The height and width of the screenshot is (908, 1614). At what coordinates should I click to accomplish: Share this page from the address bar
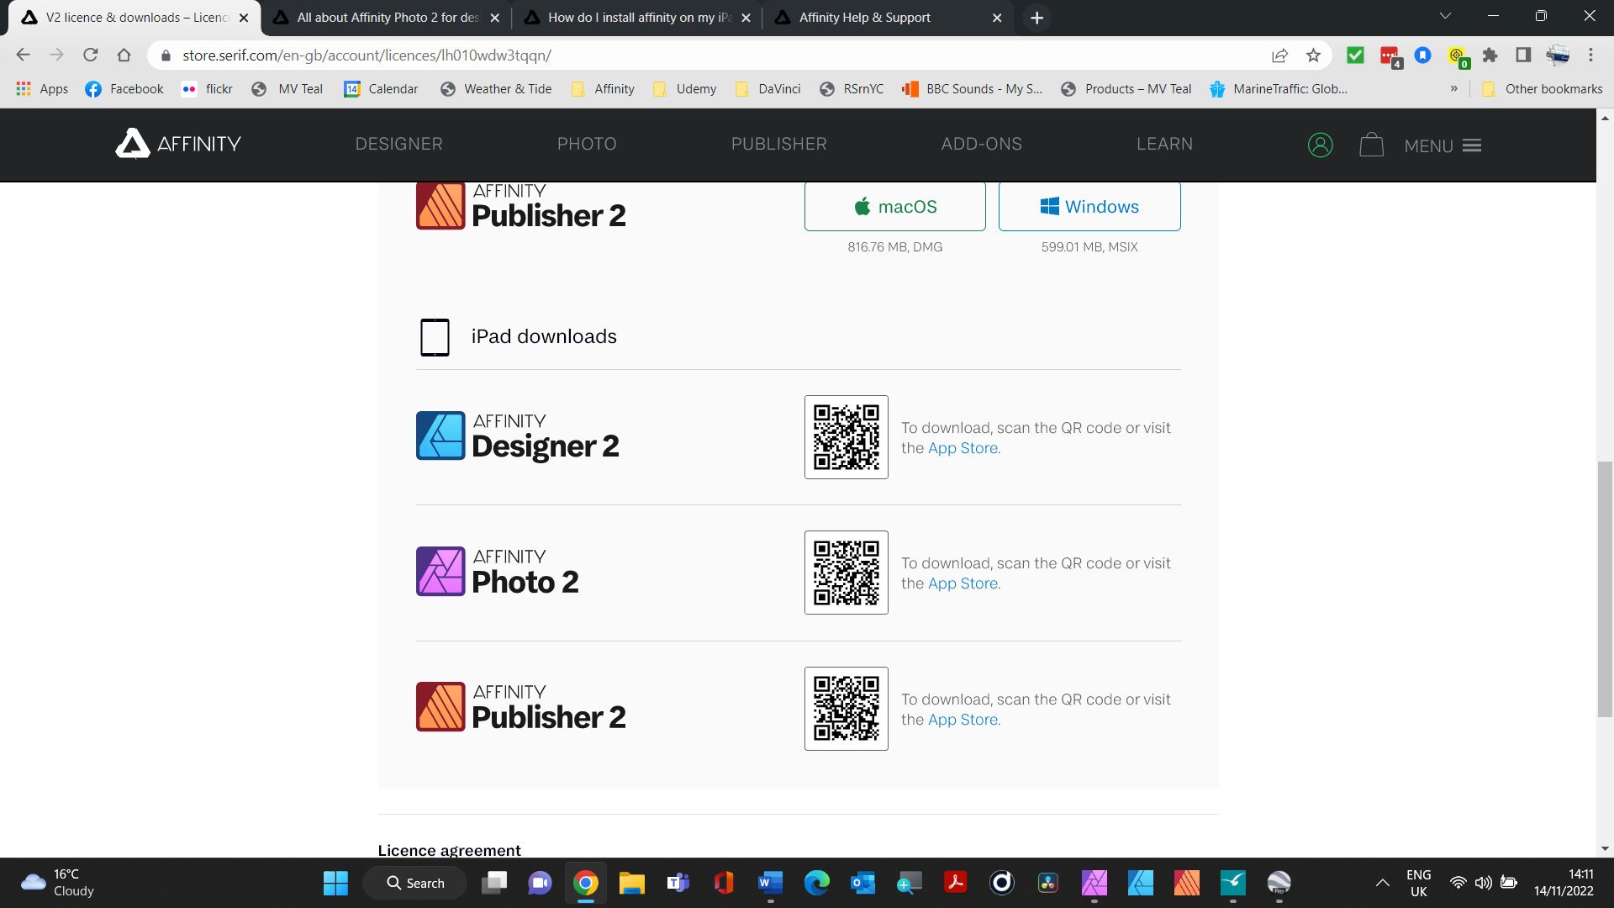coord(1279,55)
